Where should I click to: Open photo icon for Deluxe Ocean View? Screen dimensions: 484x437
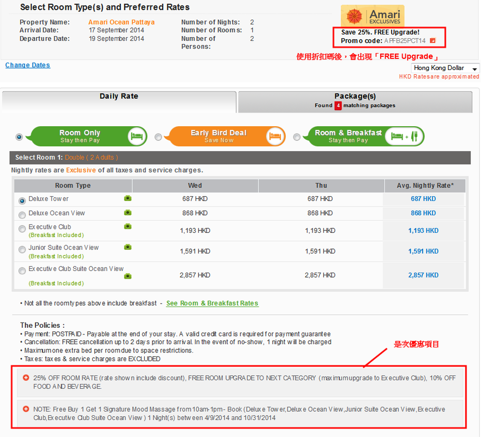click(x=128, y=212)
